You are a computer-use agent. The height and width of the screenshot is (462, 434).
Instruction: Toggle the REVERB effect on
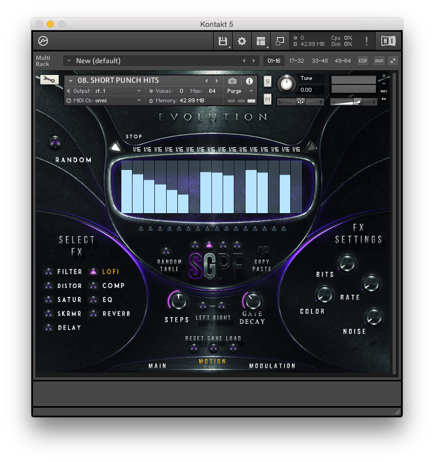click(x=93, y=314)
